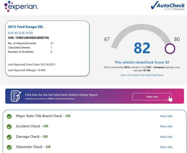Click green checkmark beside Major State Title Brand Check

(9, 116)
